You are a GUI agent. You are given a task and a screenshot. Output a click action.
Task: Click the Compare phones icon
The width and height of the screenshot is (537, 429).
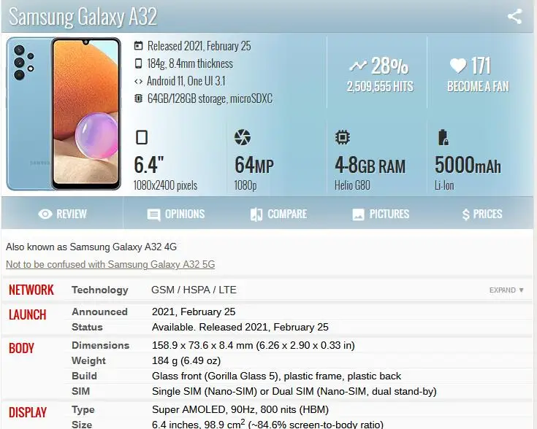256,214
